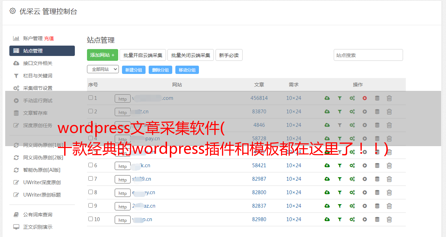Remove site 9 via its trash icon

pos(389,206)
